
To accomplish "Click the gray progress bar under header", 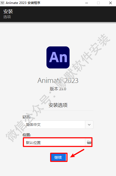I will click(x=58, y=23).
